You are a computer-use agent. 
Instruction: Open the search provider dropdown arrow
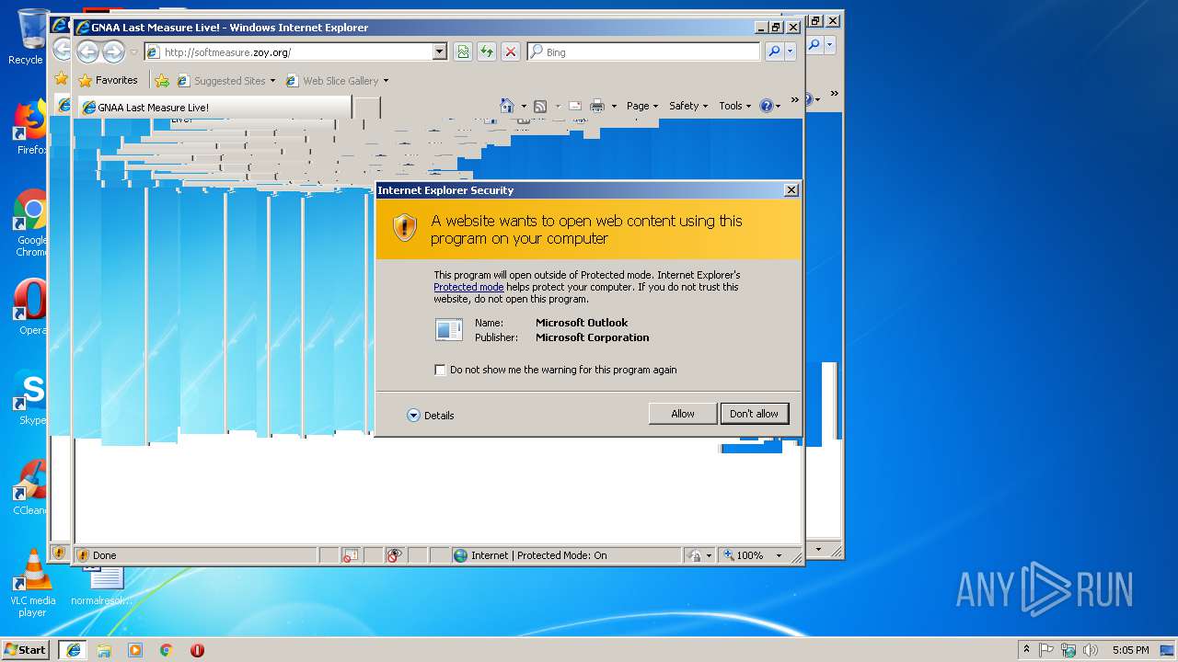click(791, 52)
